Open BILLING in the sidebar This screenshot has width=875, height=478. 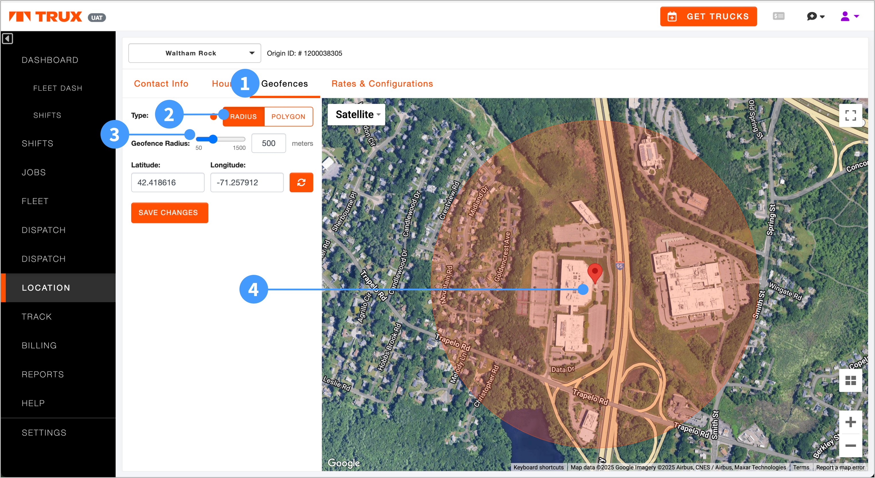(39, 346)
